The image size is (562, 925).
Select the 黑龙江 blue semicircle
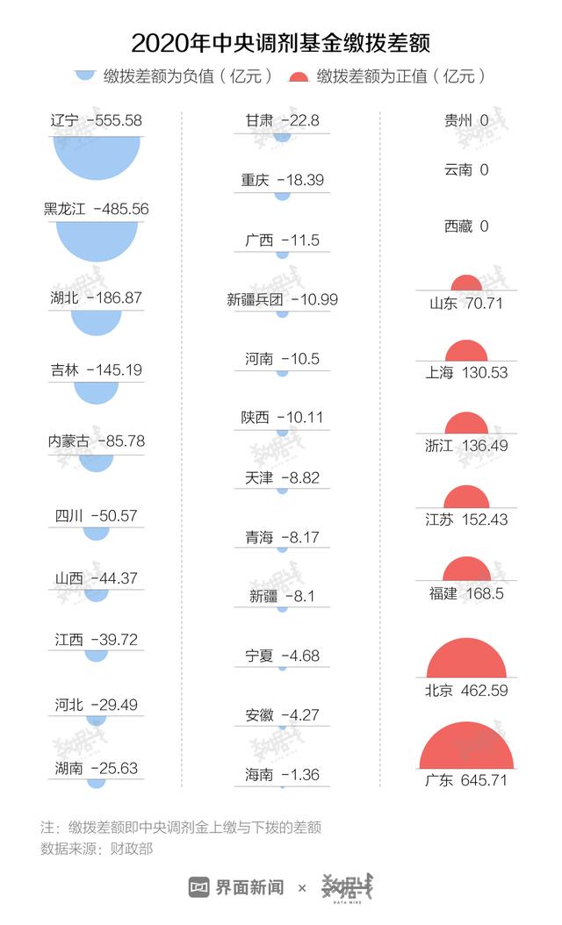(97, 239)
